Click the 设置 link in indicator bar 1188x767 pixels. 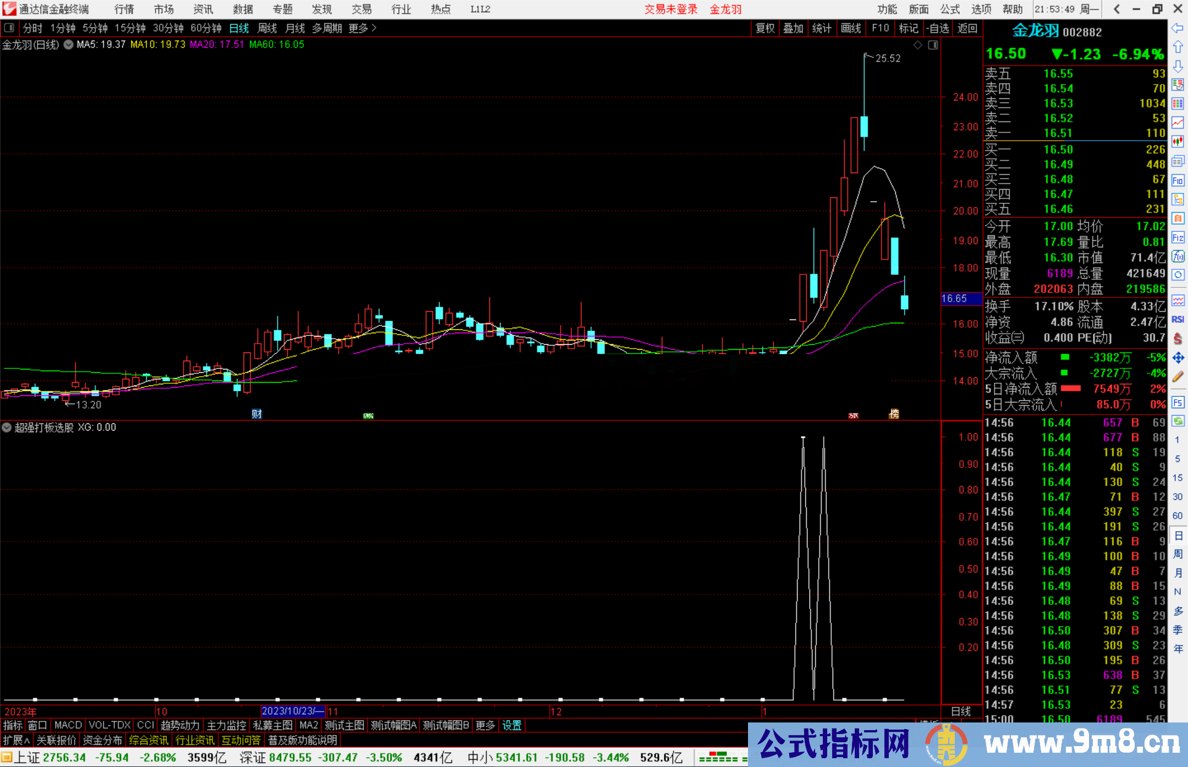click(512, 725)
